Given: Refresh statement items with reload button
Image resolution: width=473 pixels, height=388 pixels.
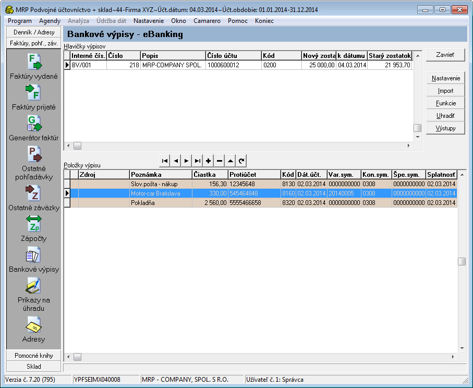Looking at the screenshot, I should [241, 161].
